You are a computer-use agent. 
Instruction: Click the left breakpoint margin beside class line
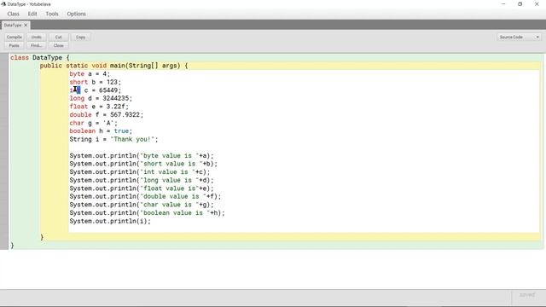pyautogui.click(x=3, y=58)
